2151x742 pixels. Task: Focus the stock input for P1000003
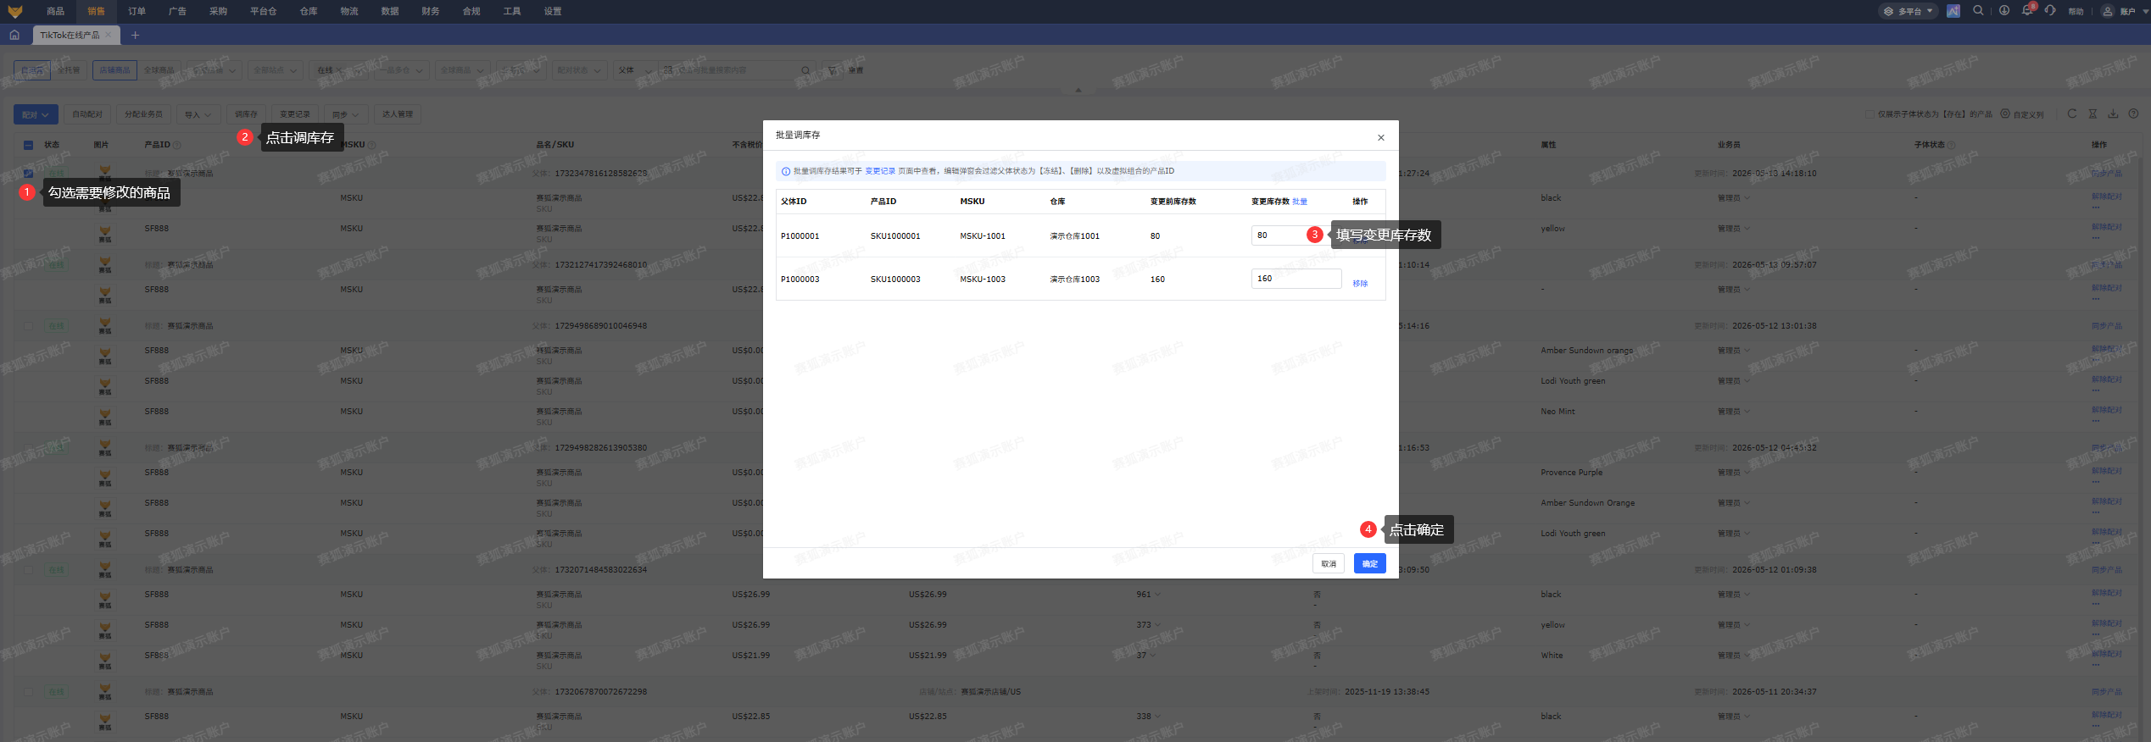click(1296, 279)
